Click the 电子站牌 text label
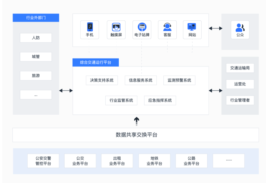The image size is (266, 183). 142,35
